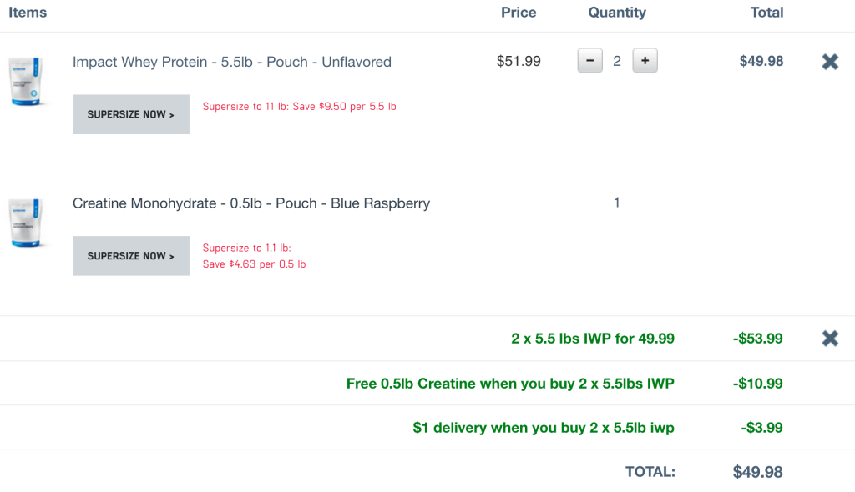This screenshot has width=855, height=492.
Task: Select the Free 0.5lb Creatine offer line
Action: pyautogui.click(x=510, y=384)
